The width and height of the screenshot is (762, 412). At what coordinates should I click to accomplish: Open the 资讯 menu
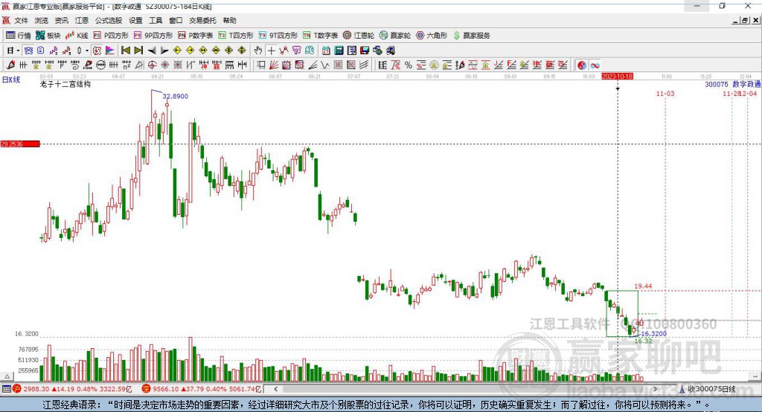tap(61, 20)
